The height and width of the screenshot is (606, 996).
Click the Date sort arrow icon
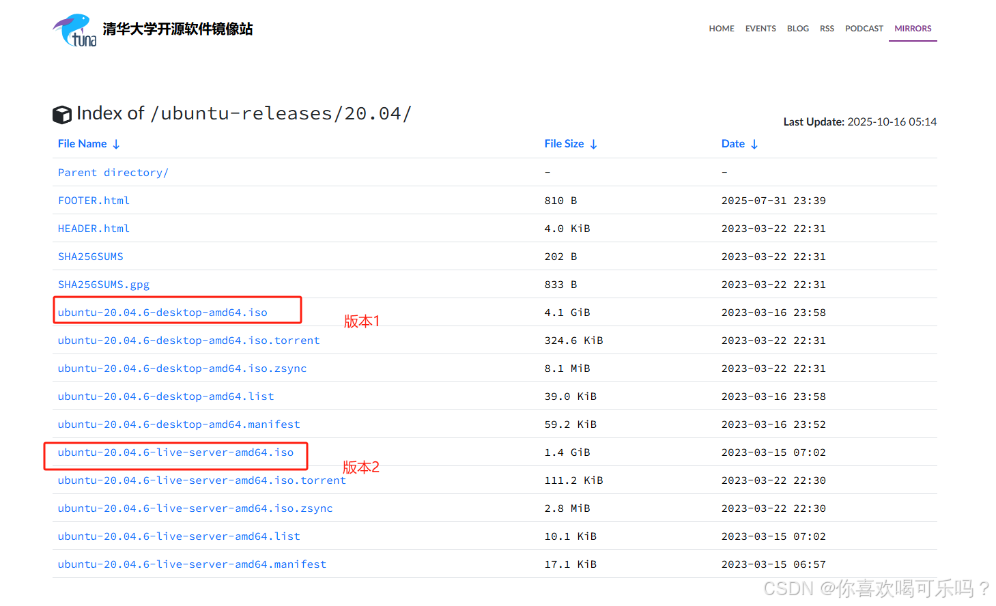pos(754,145)
